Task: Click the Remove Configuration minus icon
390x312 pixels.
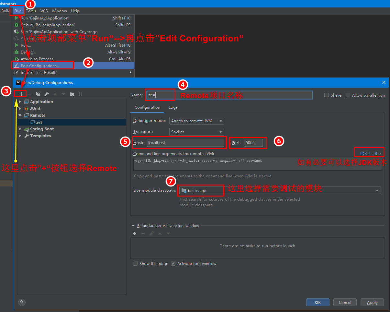Action: pyautogui.click(x=30, y=94)
